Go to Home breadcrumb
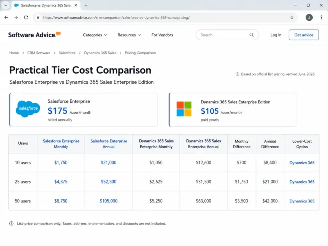328x246 pixels. coord(14,53)
